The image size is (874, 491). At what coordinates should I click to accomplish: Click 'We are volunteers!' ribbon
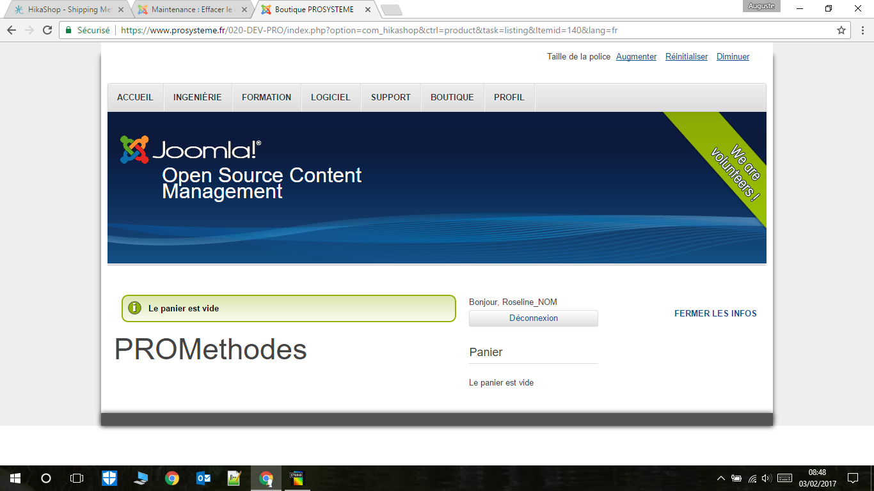click(x=736, y=173)
